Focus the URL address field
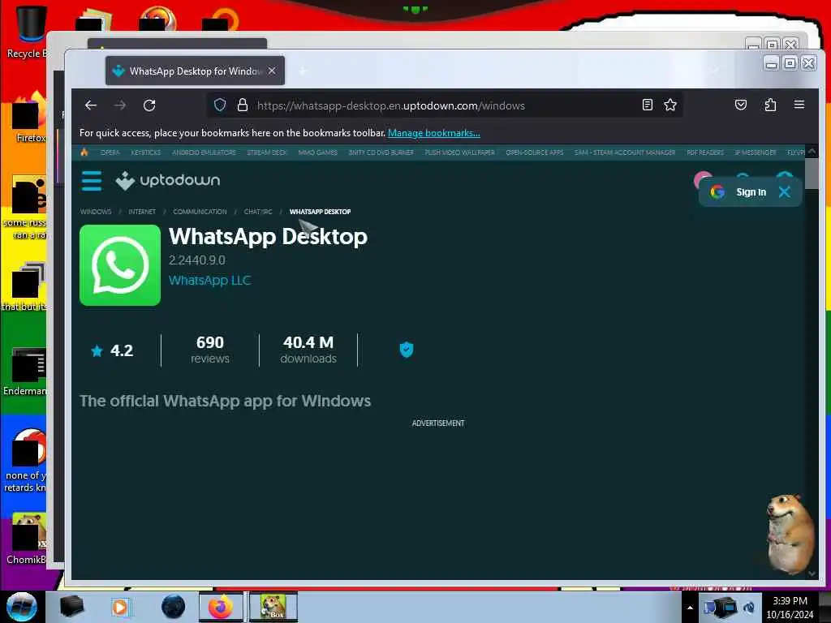 click(x=446, y=105)
